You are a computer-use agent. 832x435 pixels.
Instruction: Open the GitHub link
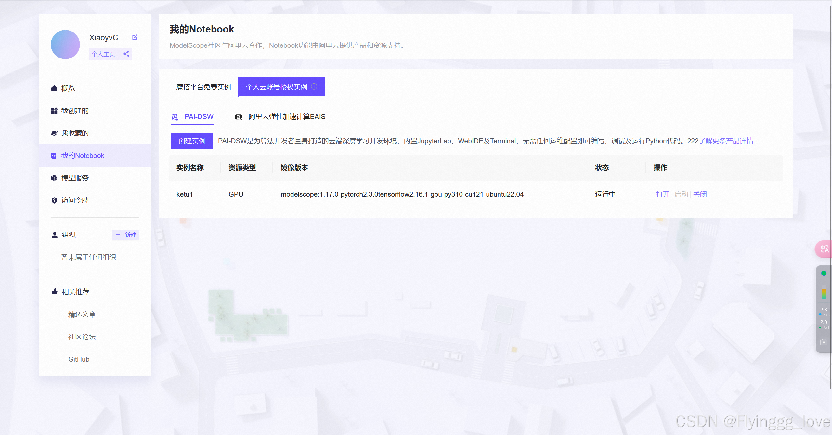(79, 359)
